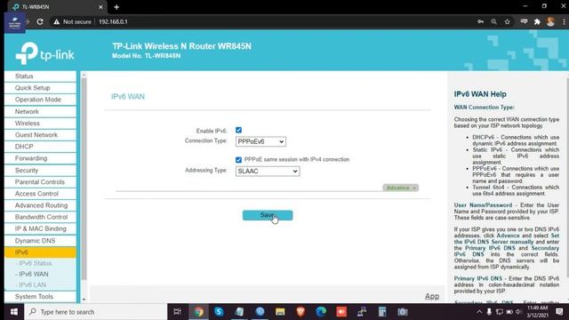Show hidden system tray icons
Viewport: 569px width, 320px height.
click(x=479, y=312)
